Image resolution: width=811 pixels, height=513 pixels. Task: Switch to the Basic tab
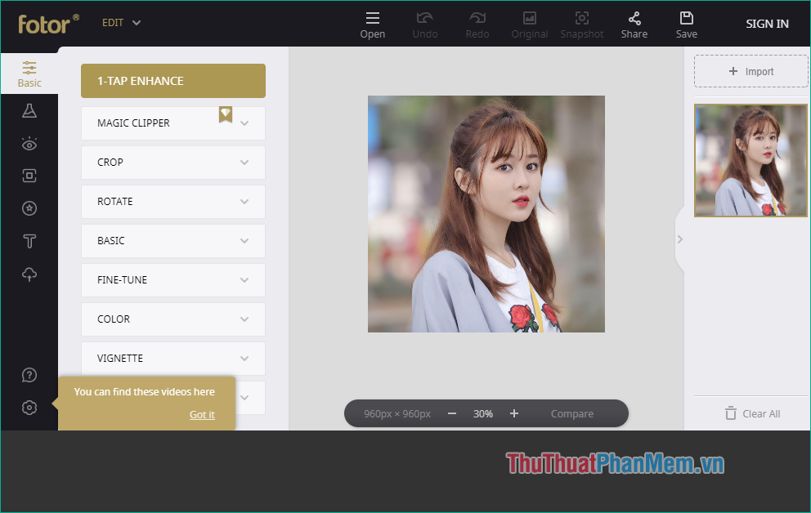point(29,74)
